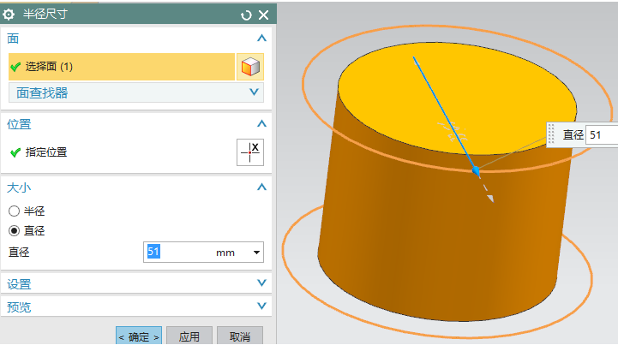The image size is (618, 345).
Task: Click the grey arrowhead below the blue handle
Action: [x=490, y=198]
